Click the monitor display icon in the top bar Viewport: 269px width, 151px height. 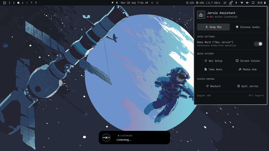[253, 3]
